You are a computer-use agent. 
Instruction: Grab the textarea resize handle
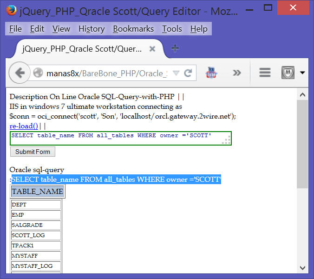pos(227,140)
